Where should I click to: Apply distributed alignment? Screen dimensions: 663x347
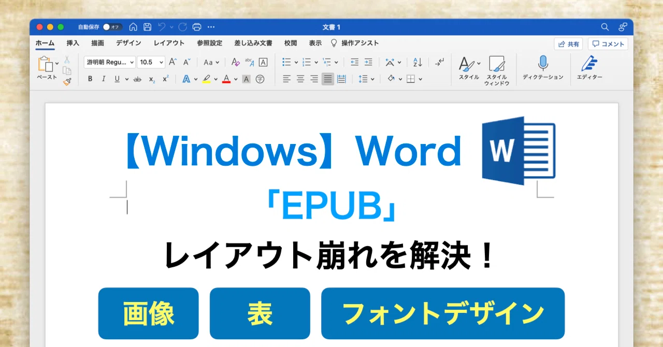[341, 79]
